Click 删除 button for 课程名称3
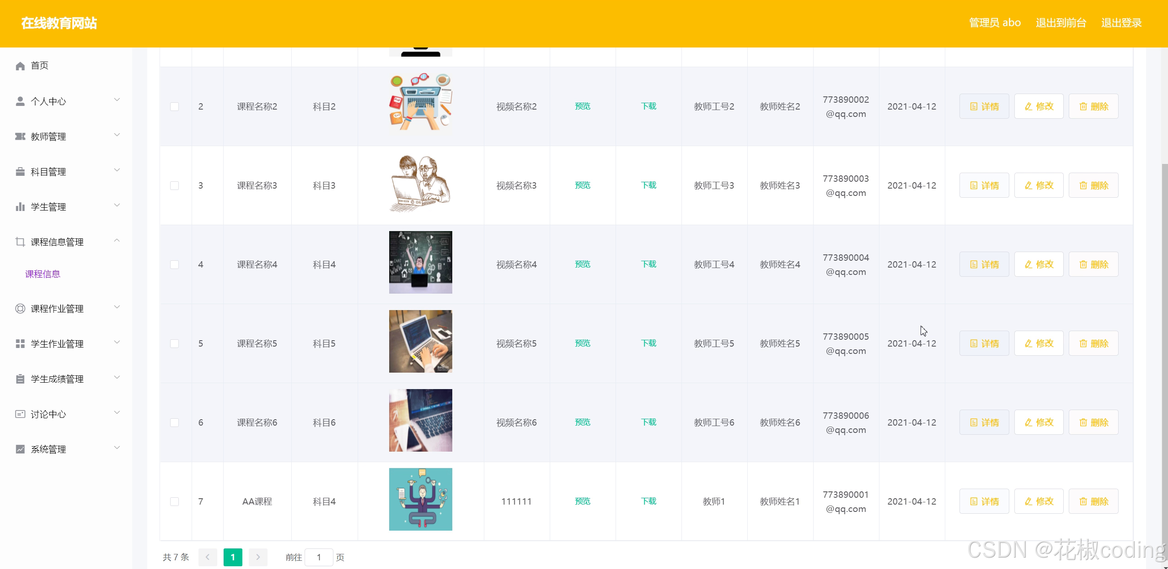The image size is (1168, 569). pyautogui.click(x=1093, y=185)
